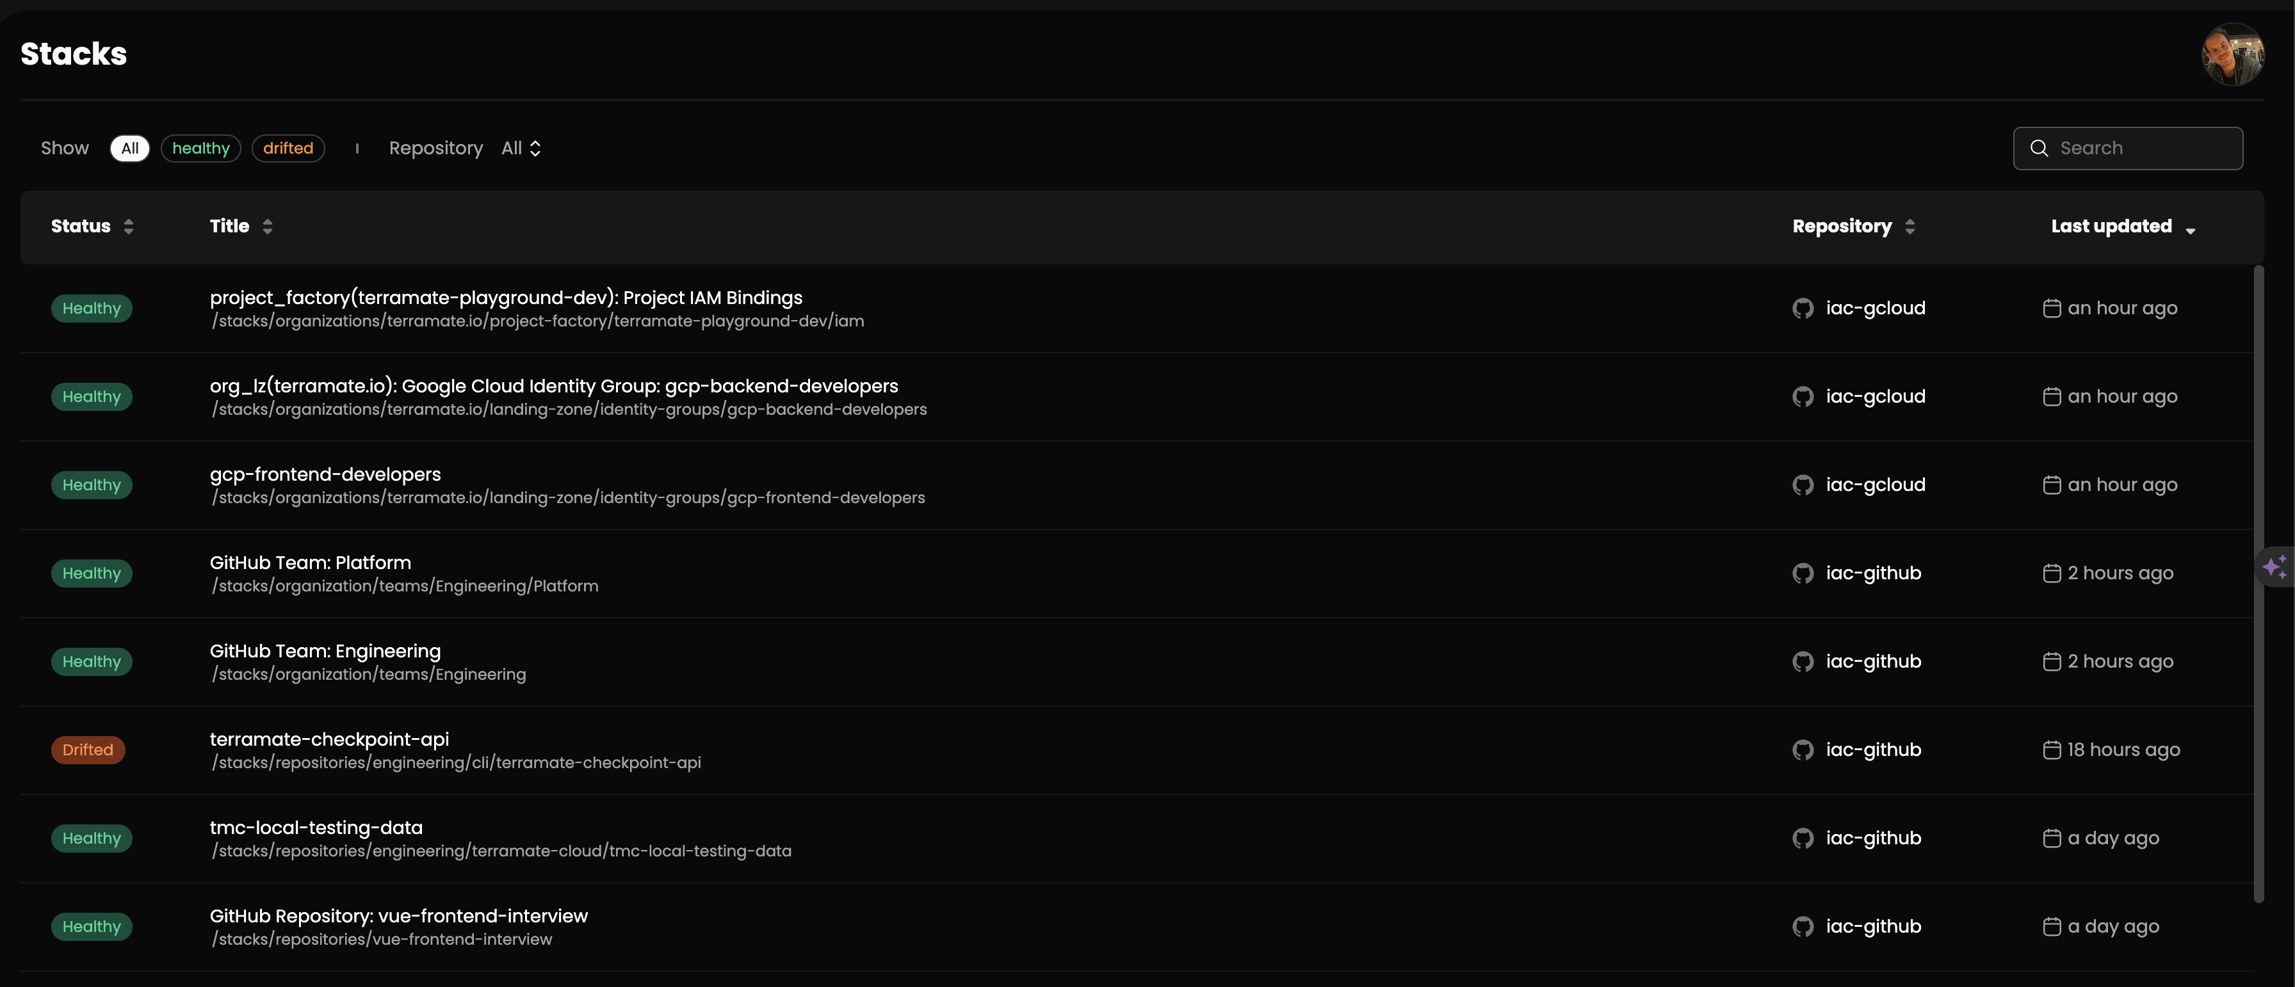Sort table by Status column
The width and height of the screenshot is (2295, 987).
pyautogui.click(x=93, y=226)
